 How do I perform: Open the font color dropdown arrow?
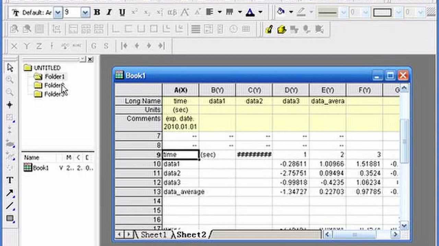pyautogui.click(x=260, y=13)
